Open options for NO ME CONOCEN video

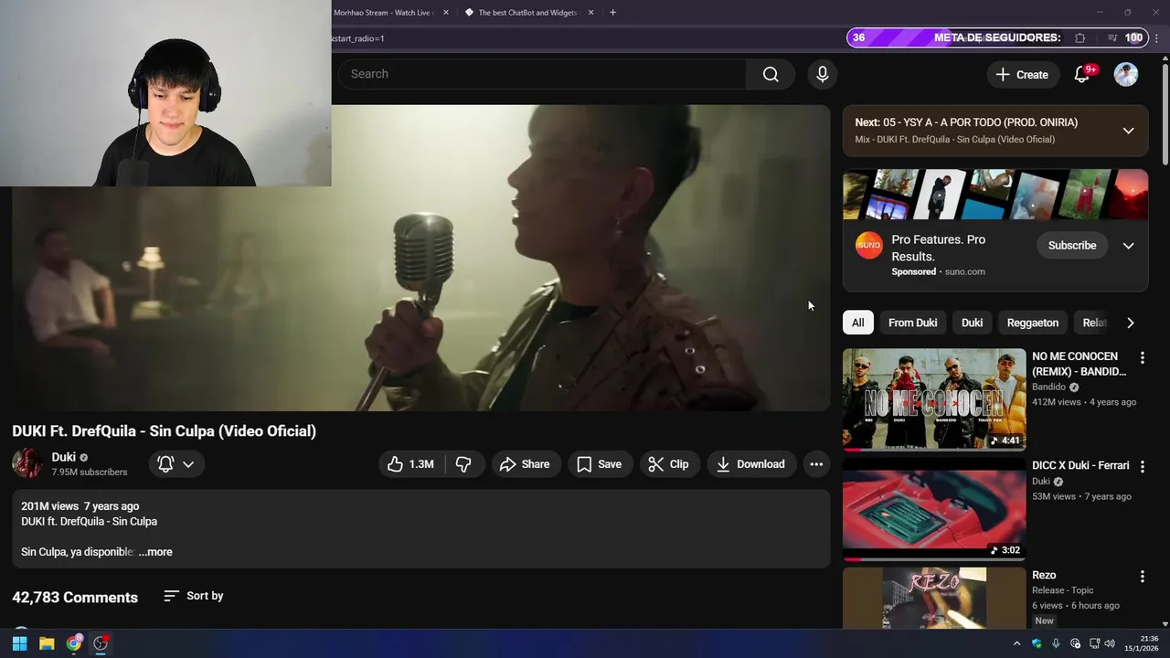pyautogui.click(x=1142, y=357)
